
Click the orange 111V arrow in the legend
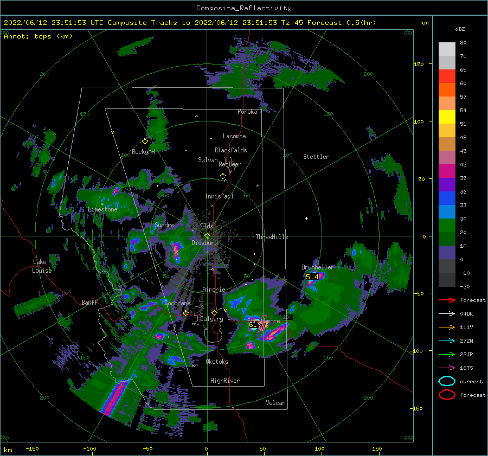[447, 327]
